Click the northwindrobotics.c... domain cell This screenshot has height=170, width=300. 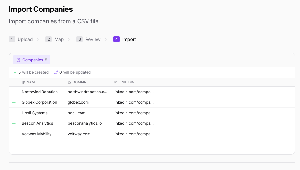coord(88,92)
